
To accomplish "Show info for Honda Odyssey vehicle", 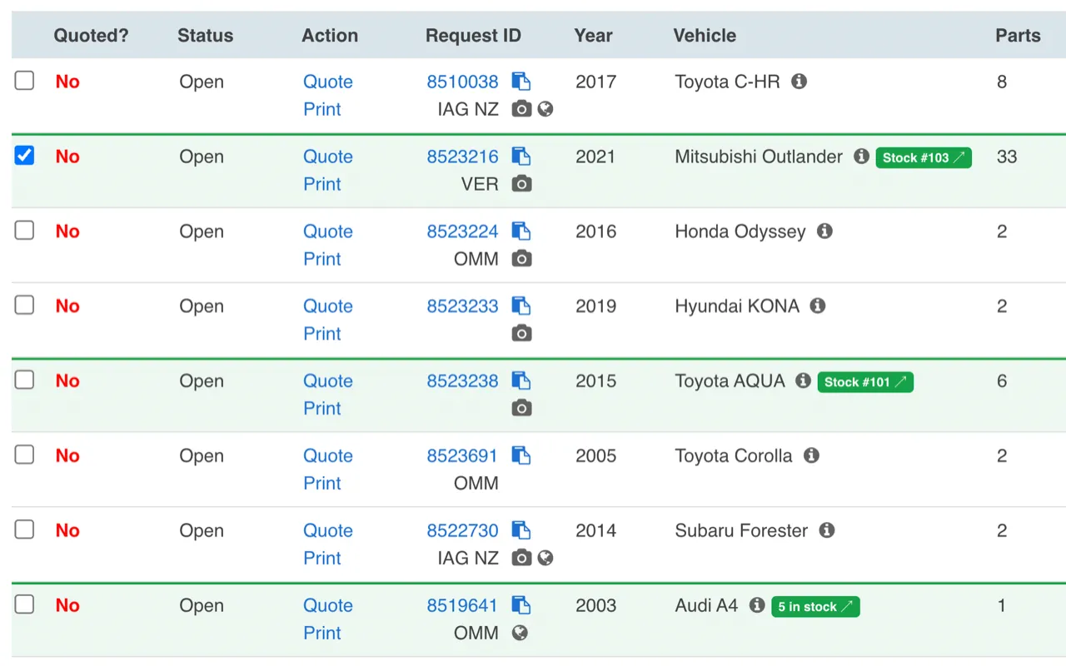I will (824, 231).
